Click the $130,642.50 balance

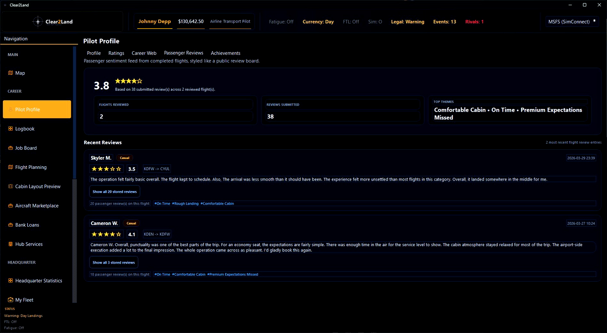[191, 21]
